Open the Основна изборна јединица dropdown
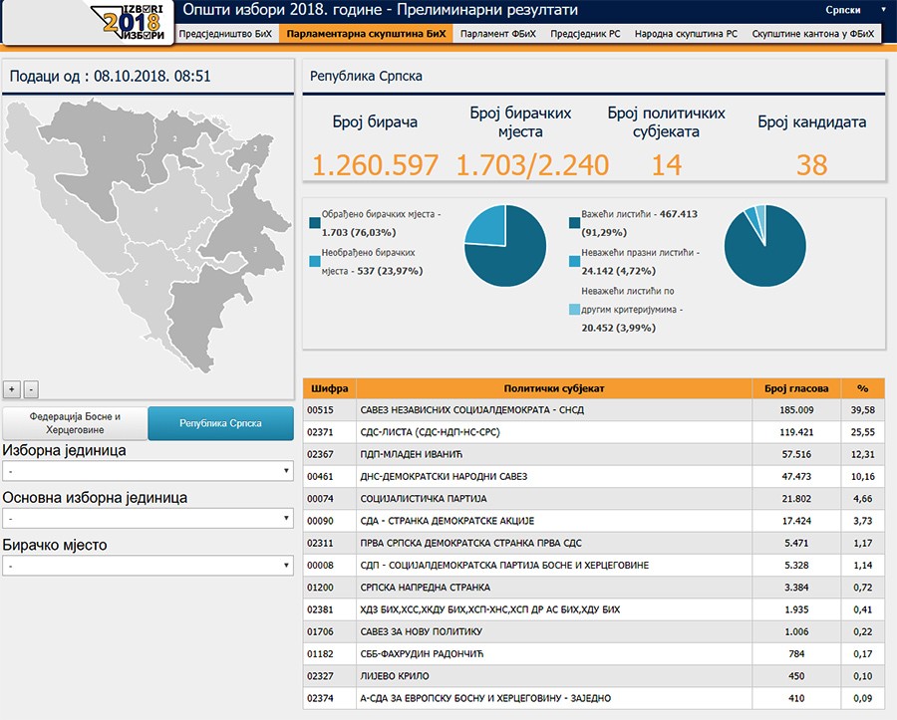This screenshot has width=897, height=720. [149, 519]
